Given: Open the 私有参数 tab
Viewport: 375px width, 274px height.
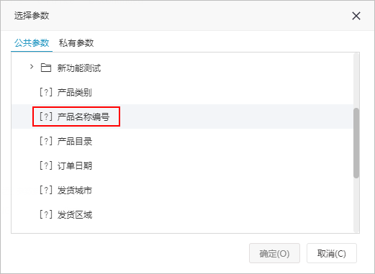Looking at the screenshot, I should tap(76, 43).
